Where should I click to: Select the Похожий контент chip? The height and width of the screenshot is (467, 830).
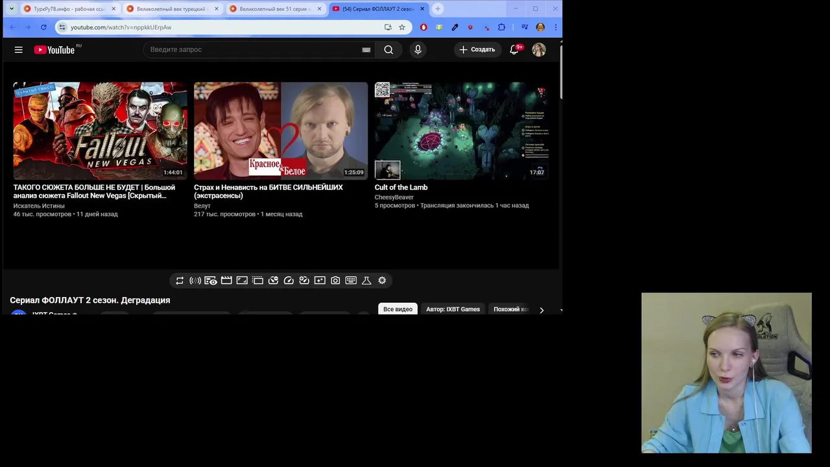click(x=511, y=309)
